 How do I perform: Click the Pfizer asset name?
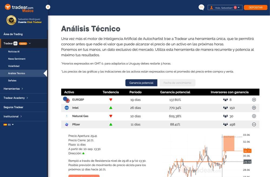pos(76,124)
